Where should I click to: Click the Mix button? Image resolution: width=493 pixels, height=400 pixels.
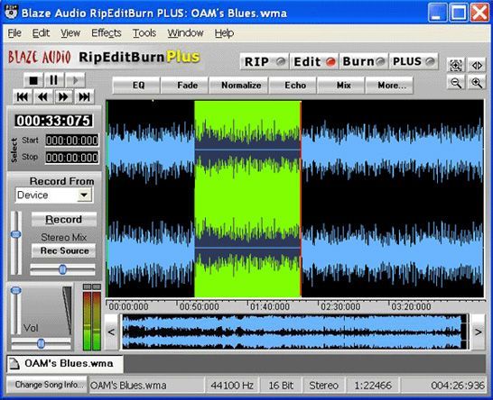click(341, 85)
